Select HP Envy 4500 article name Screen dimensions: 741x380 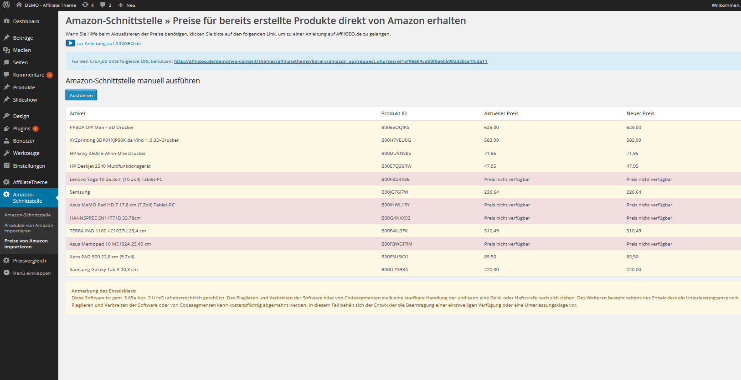coord(108,154)
